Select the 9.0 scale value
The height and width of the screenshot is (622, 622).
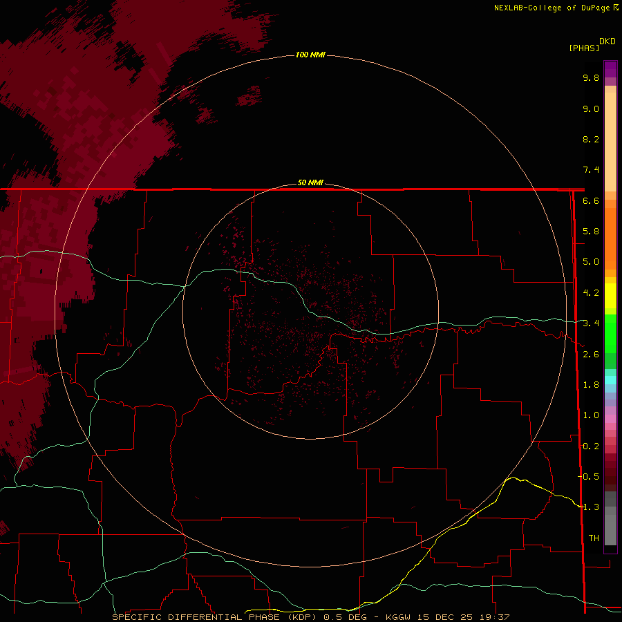[591, 109]
